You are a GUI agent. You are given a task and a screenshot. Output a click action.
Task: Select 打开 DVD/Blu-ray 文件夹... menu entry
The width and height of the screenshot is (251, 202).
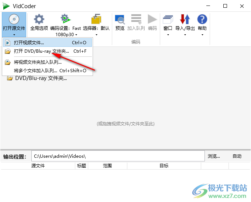(x=47, y=51)
